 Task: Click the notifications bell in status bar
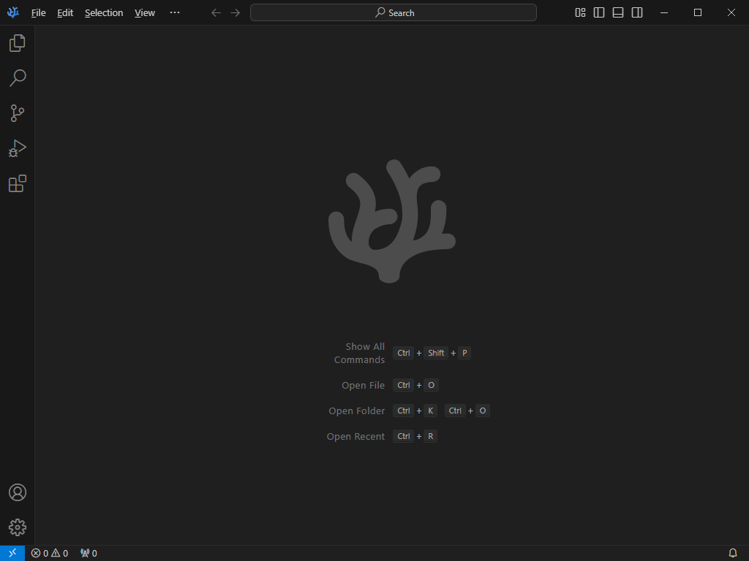[x=733, y=553]
